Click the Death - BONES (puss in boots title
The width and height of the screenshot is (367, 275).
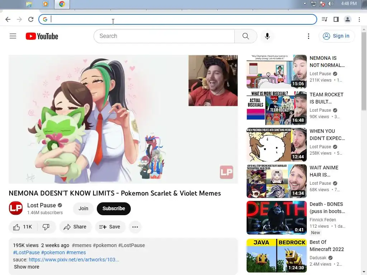[x=327, y=208]
